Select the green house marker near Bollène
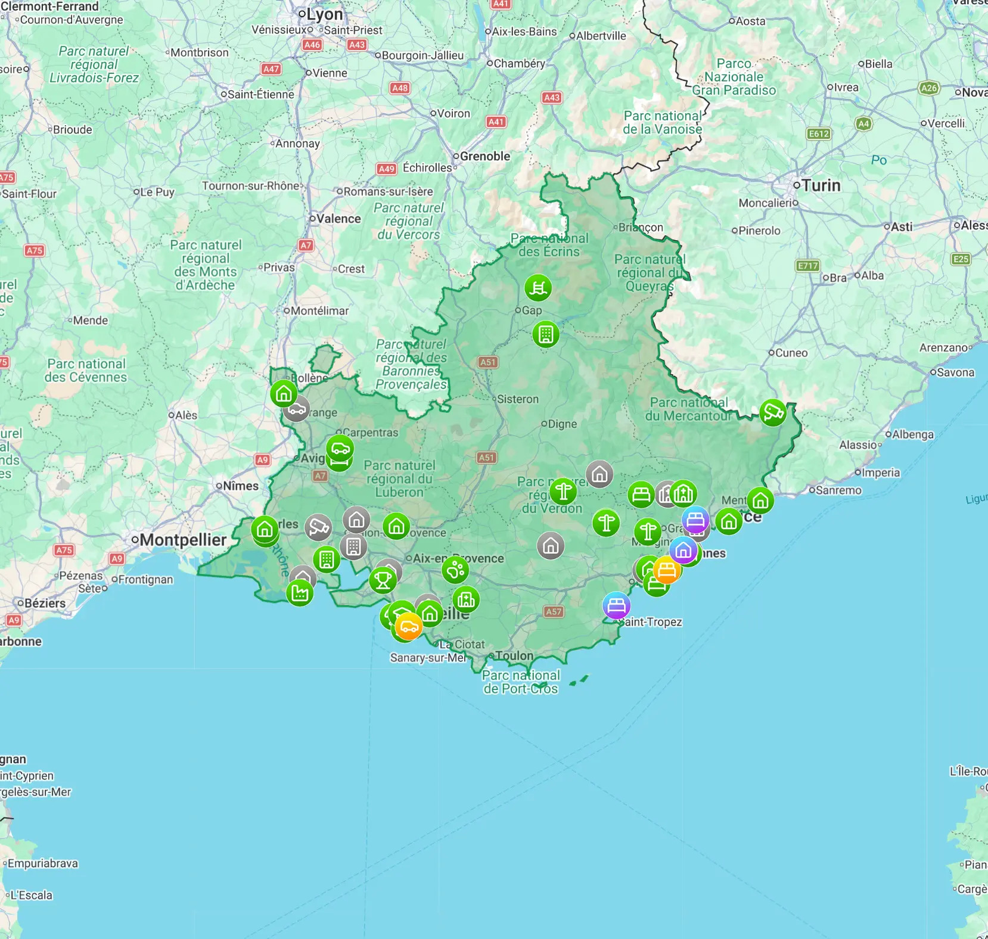988x939 pixels. [x=285, y=393]
